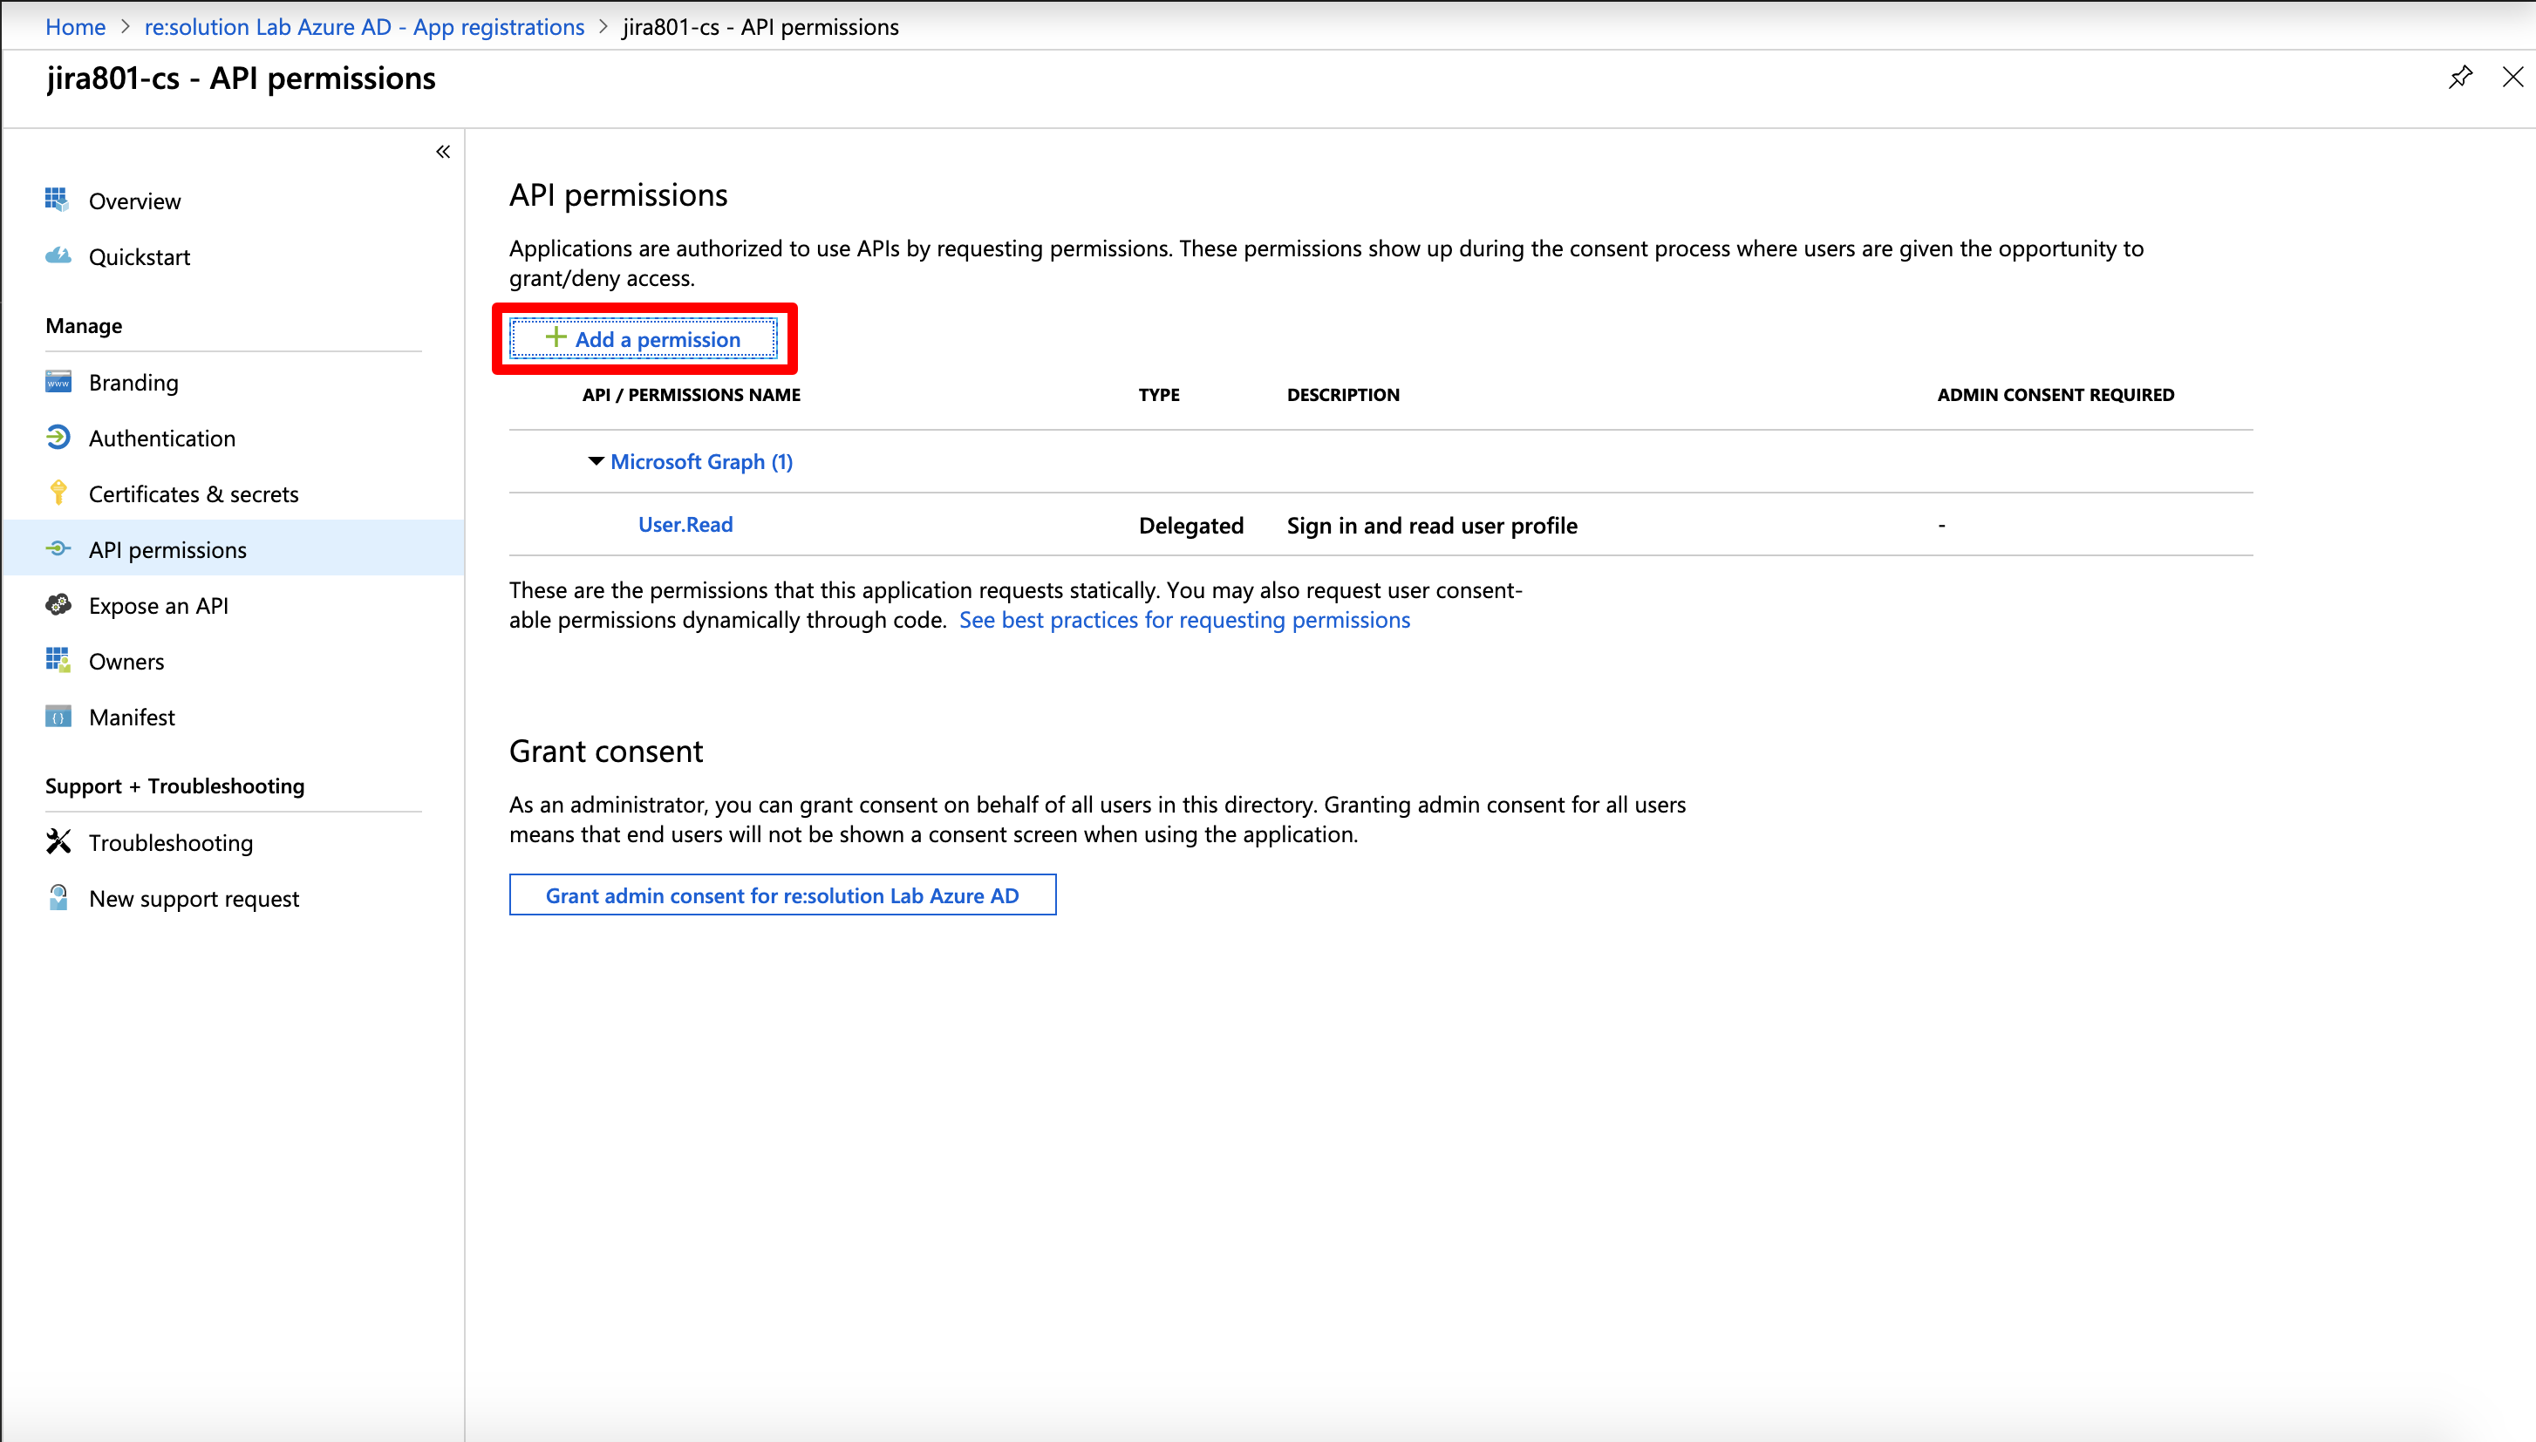Click the Expose an API icon
2536x1442 pixels.
click(x=58, y=604)
